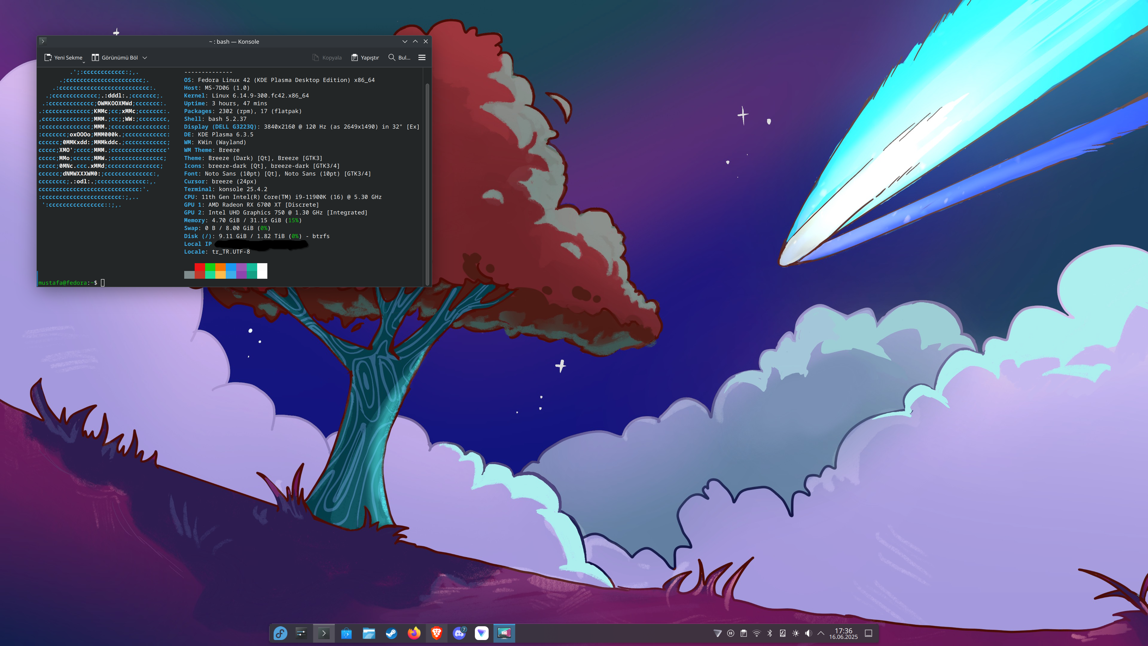This screenshot has width=1148, height=646.
Task: Click the mustafa@fedora prompt line
Action: pyautogui.click(x=71, y=283)
